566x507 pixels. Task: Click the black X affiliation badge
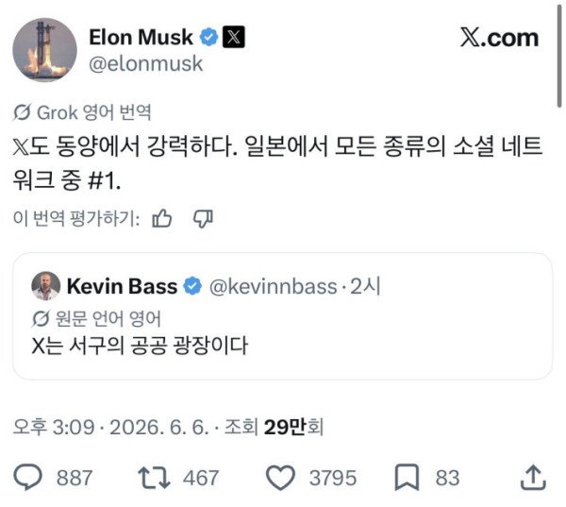pyautogui.click(x=234, y=37)
